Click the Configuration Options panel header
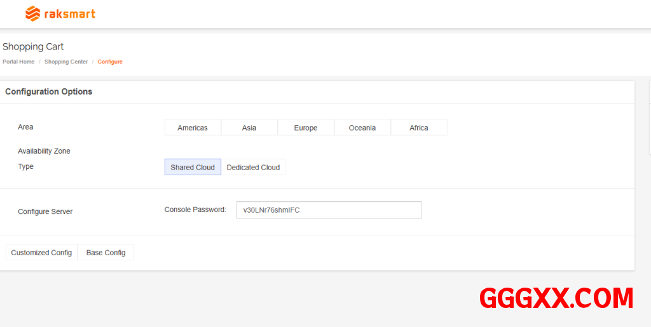The height and width of the screenshot is (327, 651). coord(49,92)
